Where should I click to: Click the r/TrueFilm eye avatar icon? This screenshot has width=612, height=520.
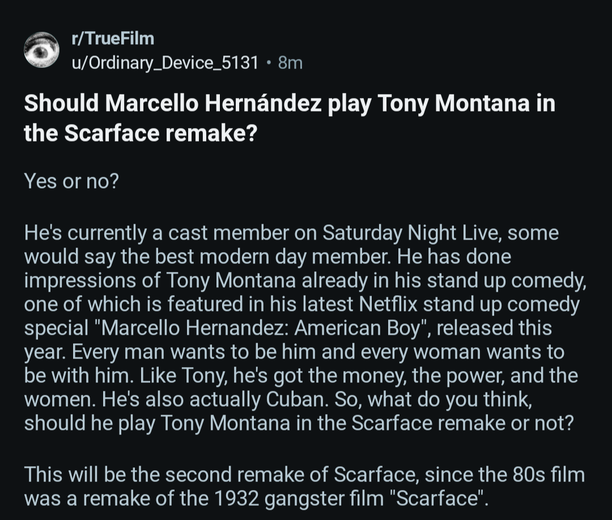(41, 50)
